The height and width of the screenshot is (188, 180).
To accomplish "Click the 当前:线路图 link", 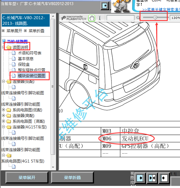I will (x=17, y=42).
